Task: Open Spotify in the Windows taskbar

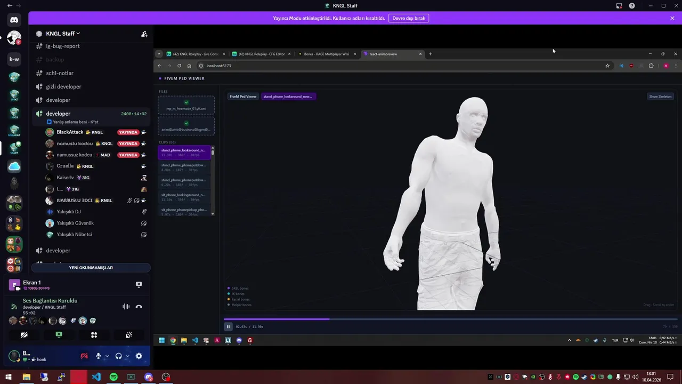Action: pos(113,377)
